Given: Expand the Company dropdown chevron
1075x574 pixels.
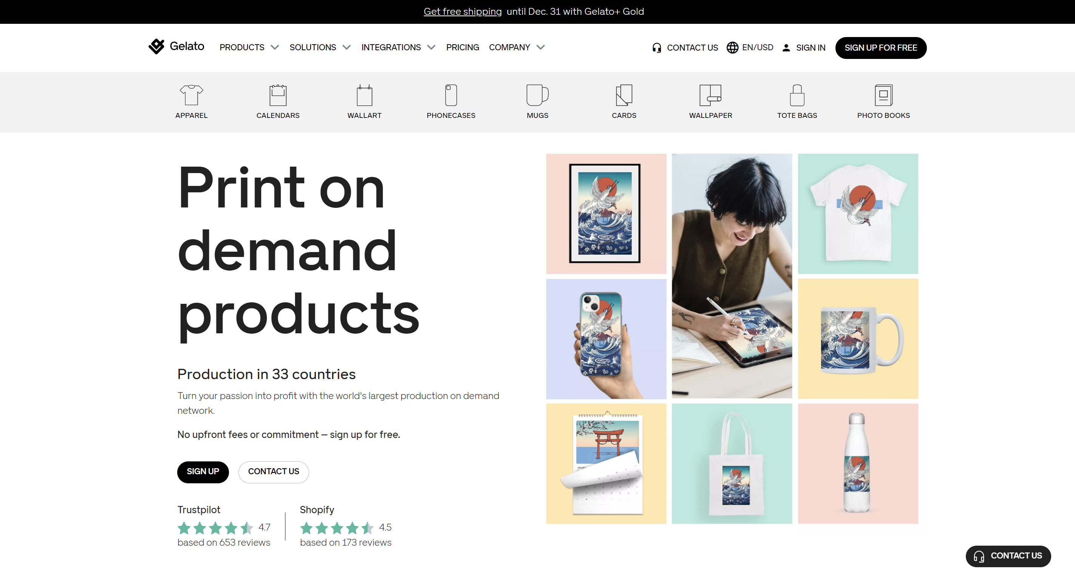Looking at the screenshot, I should pyautogui.click(x=540, y=47).
